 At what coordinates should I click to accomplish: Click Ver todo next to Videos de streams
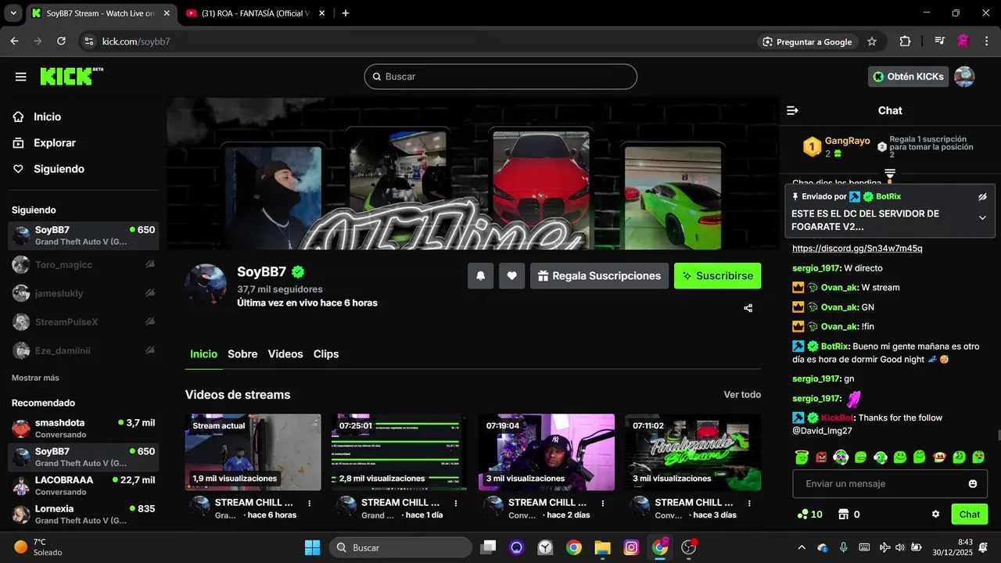(742, 395)
